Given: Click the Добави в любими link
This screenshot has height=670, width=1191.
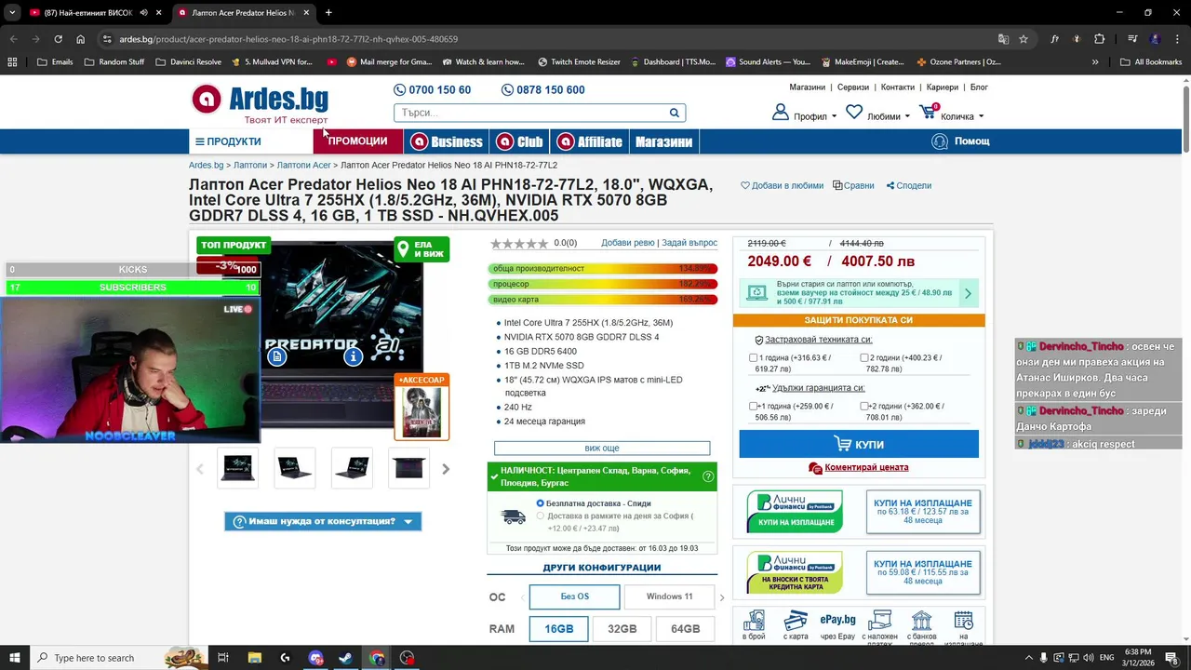Looking at the screenshot, I should [x=783, y=185].
